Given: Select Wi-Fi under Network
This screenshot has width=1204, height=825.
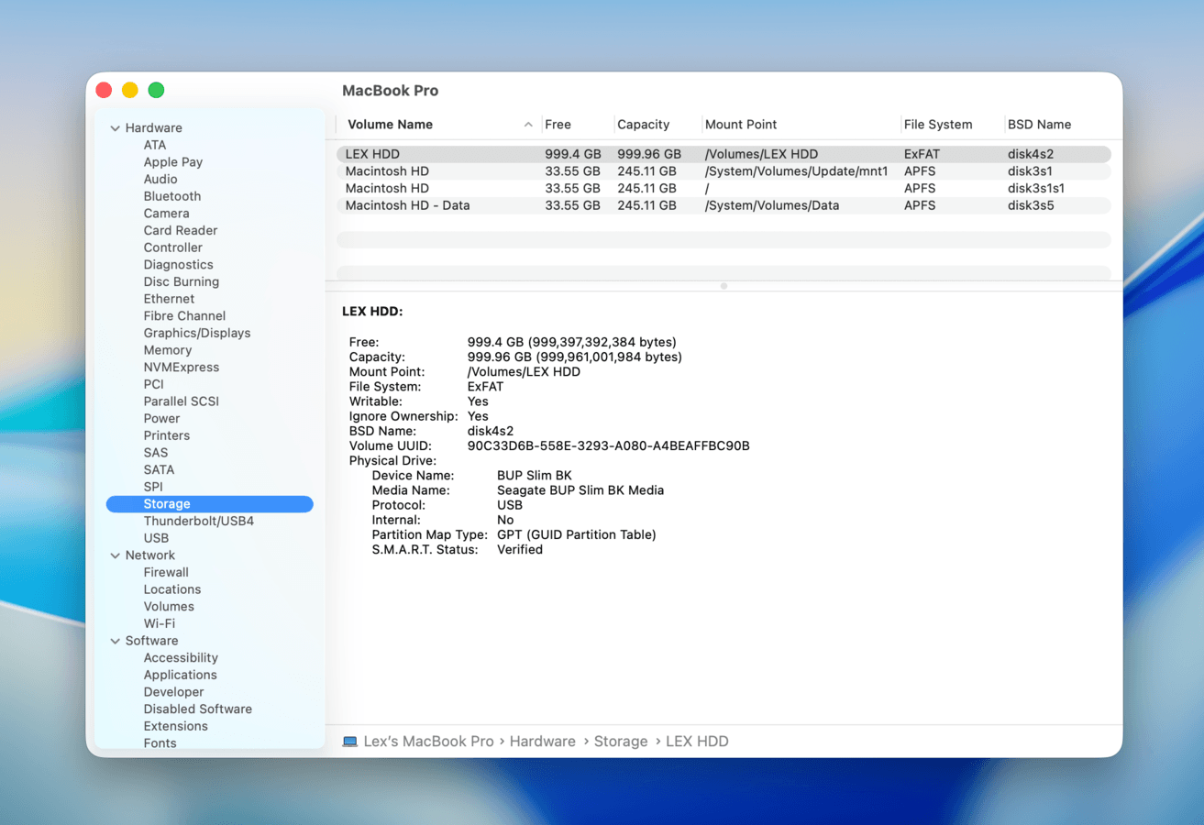Looking at the screenshot, I should [x=160, y=622].
